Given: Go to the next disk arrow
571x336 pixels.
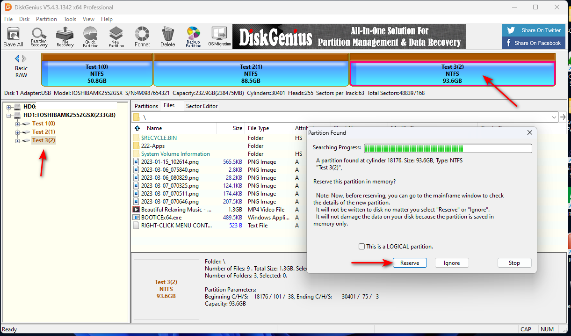Looking at the screenshot, I should pos(24,58).
